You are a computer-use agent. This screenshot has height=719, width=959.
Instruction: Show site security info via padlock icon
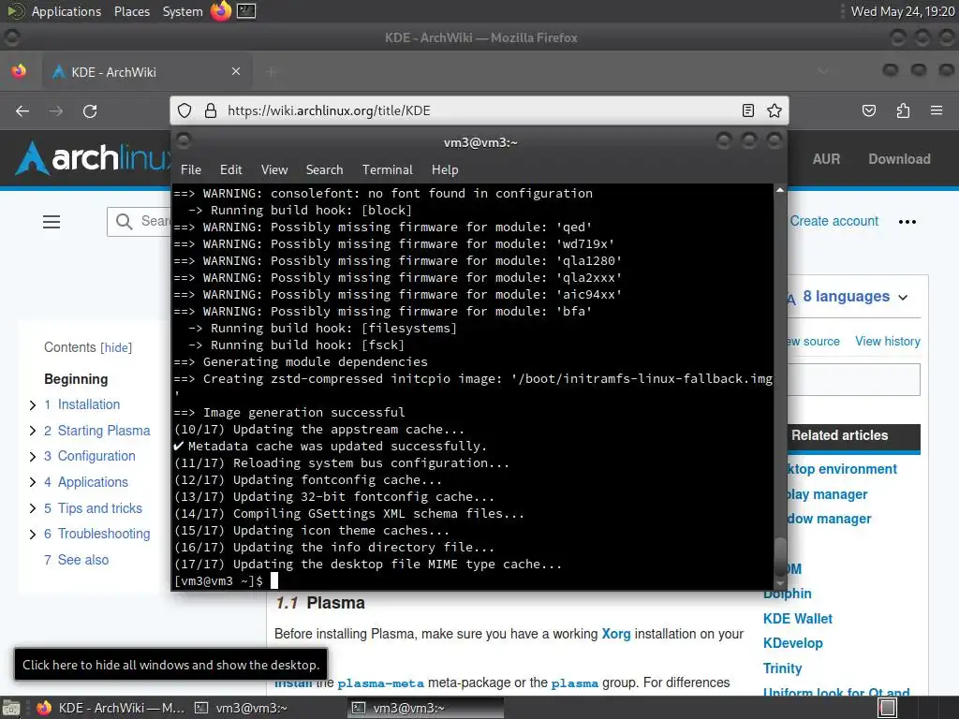211,110
